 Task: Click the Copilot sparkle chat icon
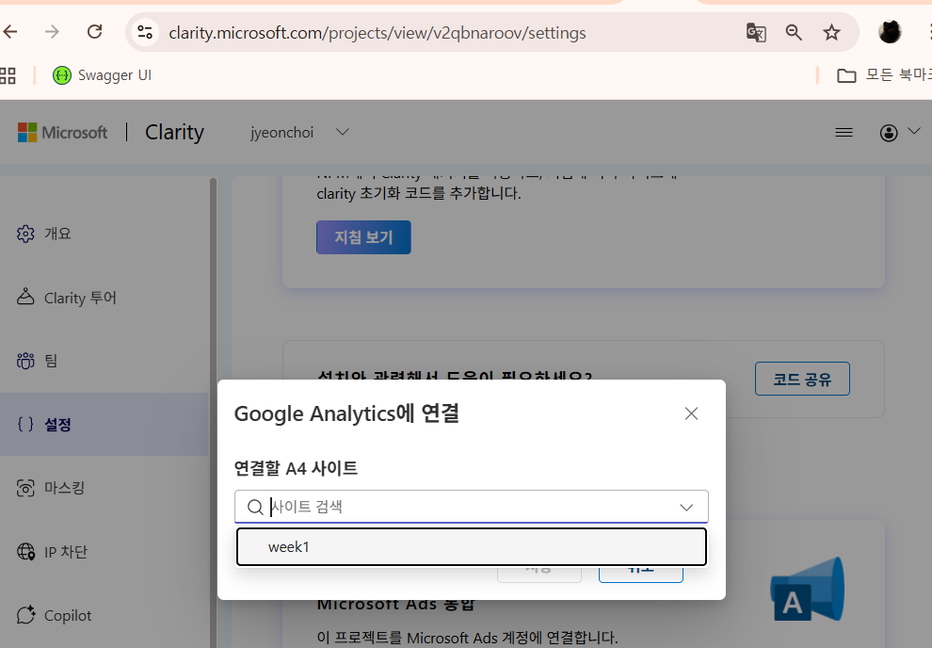[x=25, y=615]
